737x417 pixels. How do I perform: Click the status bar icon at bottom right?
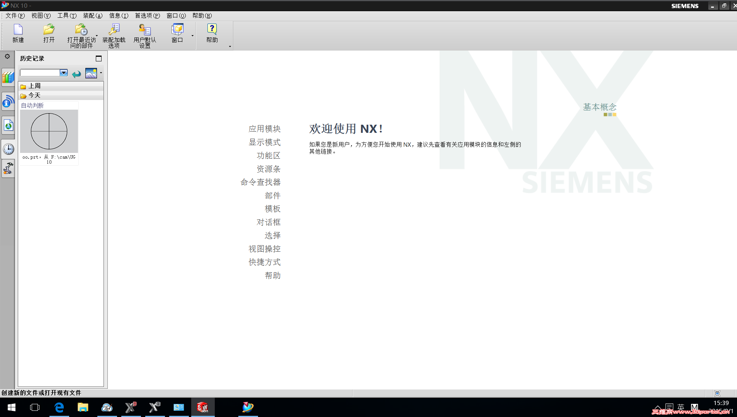pos(717,393)
